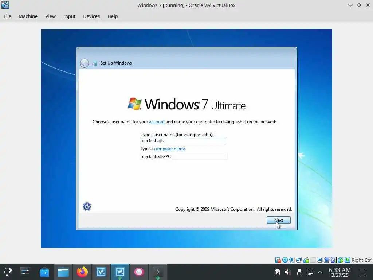
Task: Open the account help link
Action: [157, 122]
